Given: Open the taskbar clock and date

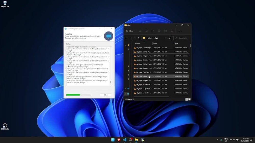Looking at the screenshot, I should click(245, 140).
